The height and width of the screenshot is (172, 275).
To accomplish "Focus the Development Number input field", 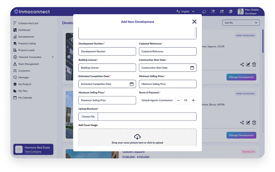I will click(107, 51).
